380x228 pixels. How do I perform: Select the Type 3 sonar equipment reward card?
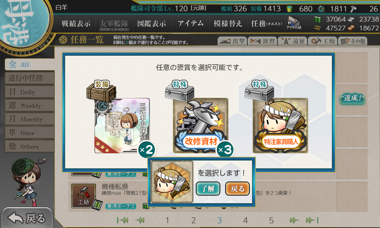(x=122, y=126)
